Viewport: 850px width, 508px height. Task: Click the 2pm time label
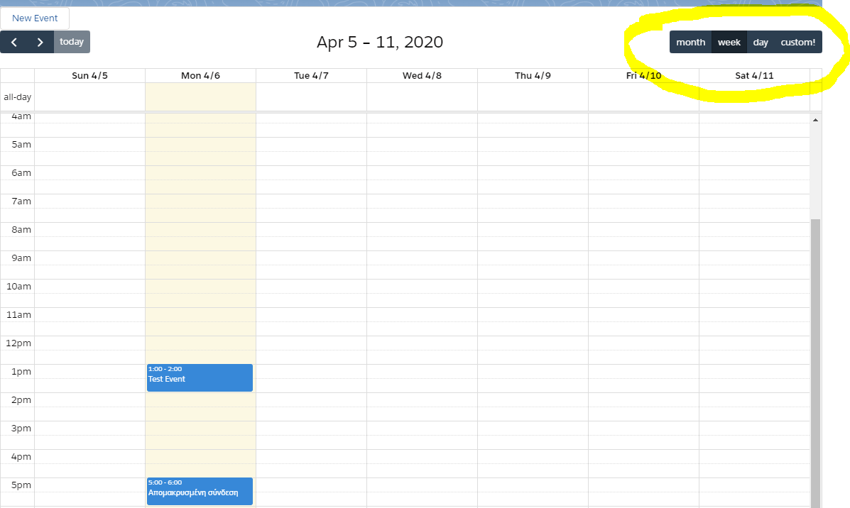click(x=21, y=399)
